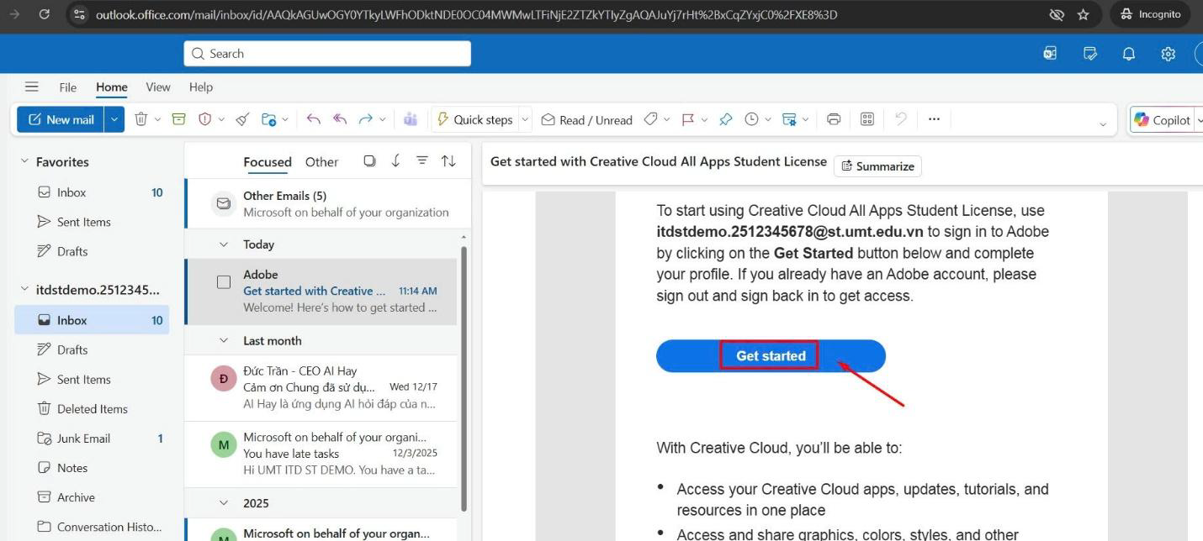Open the View ribbon tab
Image resolution: width=1203 pixels, height=541 pixels.
coord(157,87)
